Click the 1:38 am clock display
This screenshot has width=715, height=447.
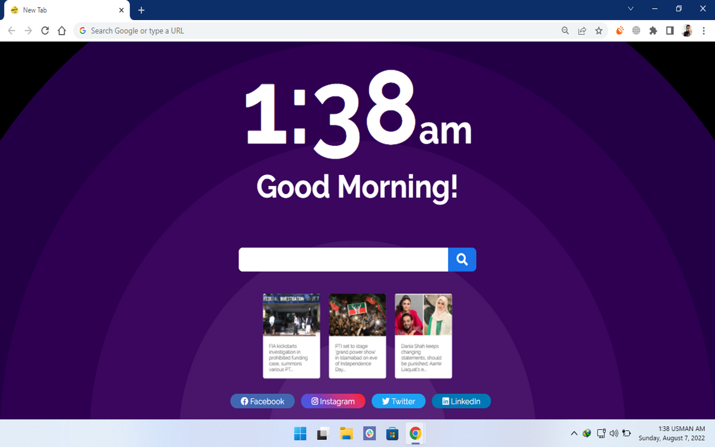[358, 113]
